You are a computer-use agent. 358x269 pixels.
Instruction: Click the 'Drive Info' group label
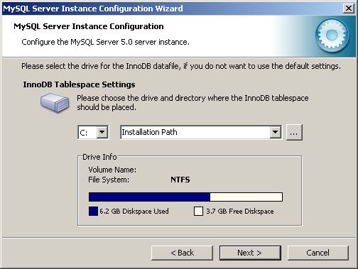pyautogui.click(x=99, y=157)
